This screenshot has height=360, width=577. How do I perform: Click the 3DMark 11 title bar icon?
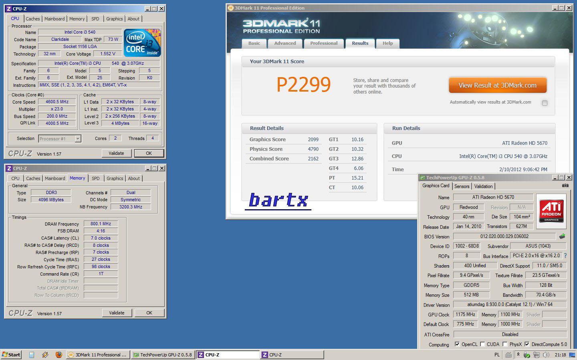[230, 8]
